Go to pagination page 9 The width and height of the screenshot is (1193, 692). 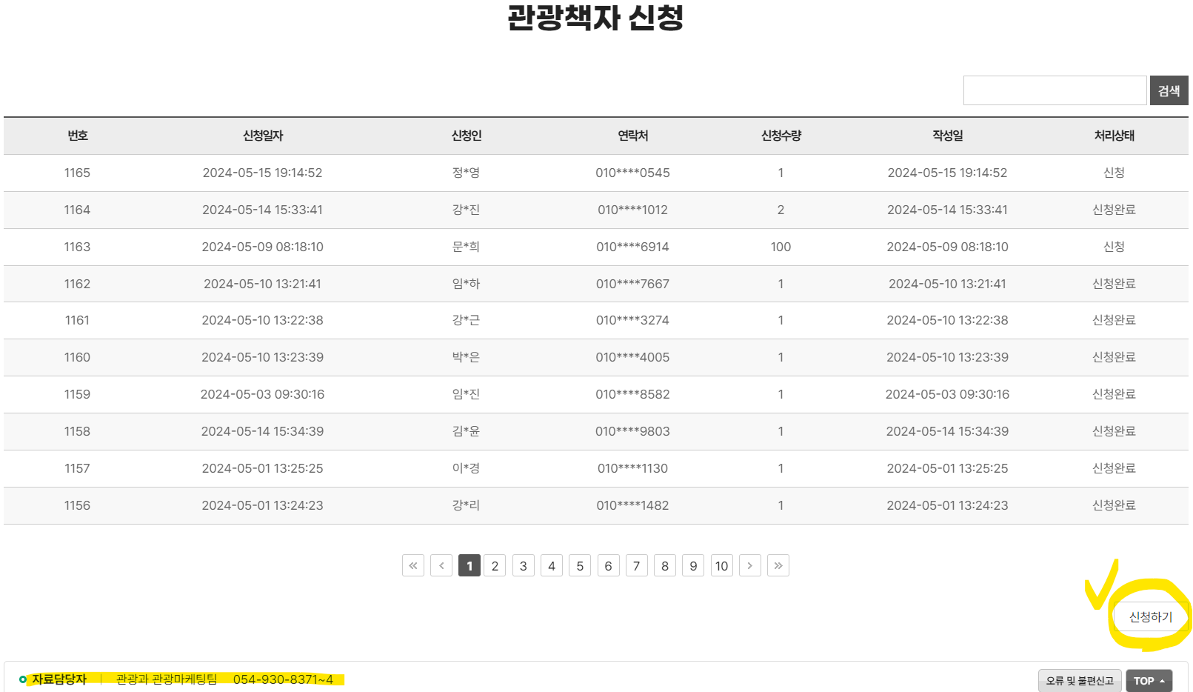693,565
